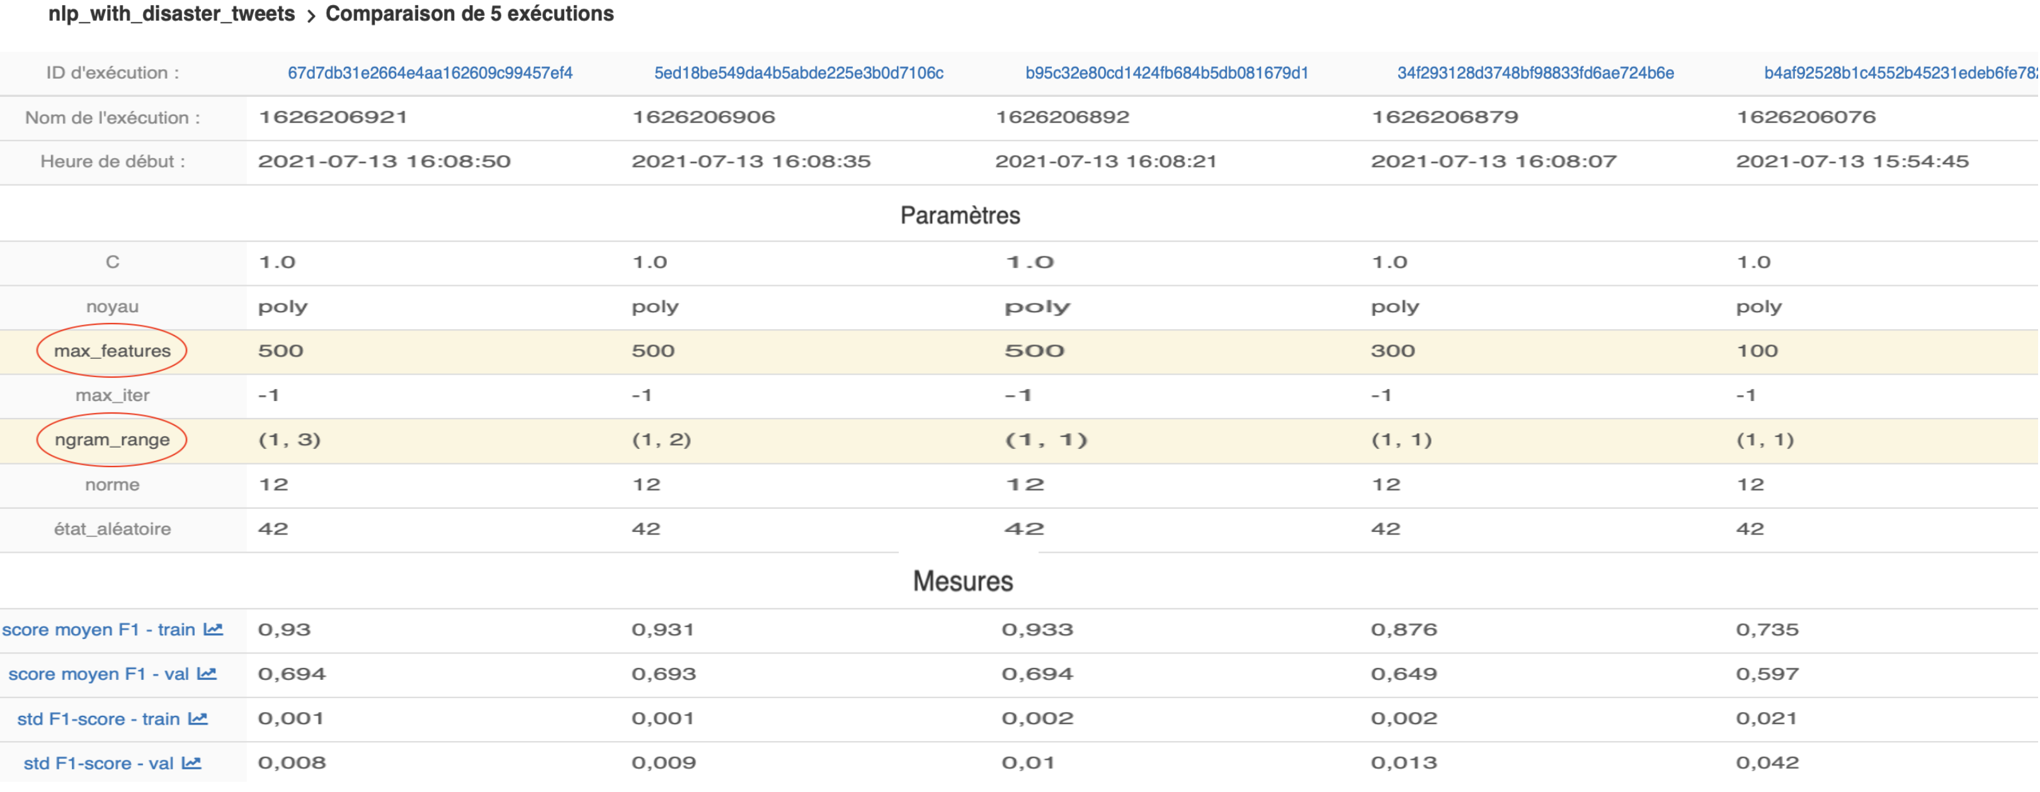
Task: Click chart icon beside score moyen F1 - val
Action: [207, 674]
